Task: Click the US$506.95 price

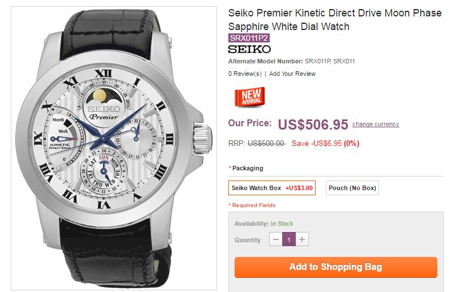Action: click(x=312, y=124)
